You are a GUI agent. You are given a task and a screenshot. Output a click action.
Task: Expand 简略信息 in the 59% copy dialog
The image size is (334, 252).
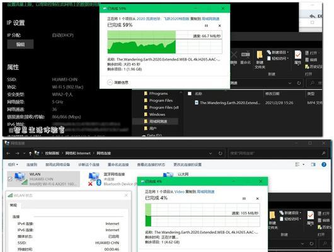pyautogui.click(x=118, y=83)
